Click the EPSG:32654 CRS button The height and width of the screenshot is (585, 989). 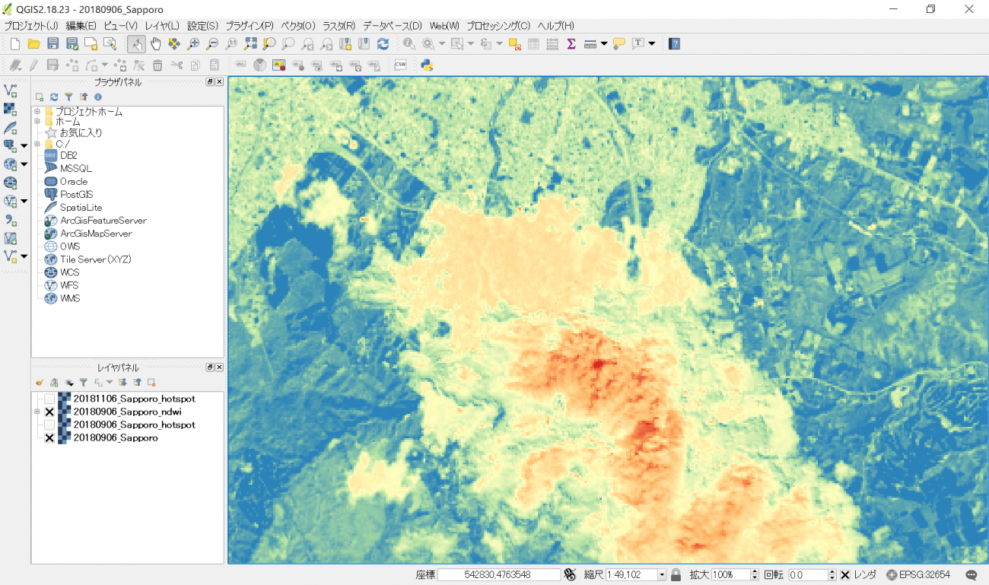918,575
